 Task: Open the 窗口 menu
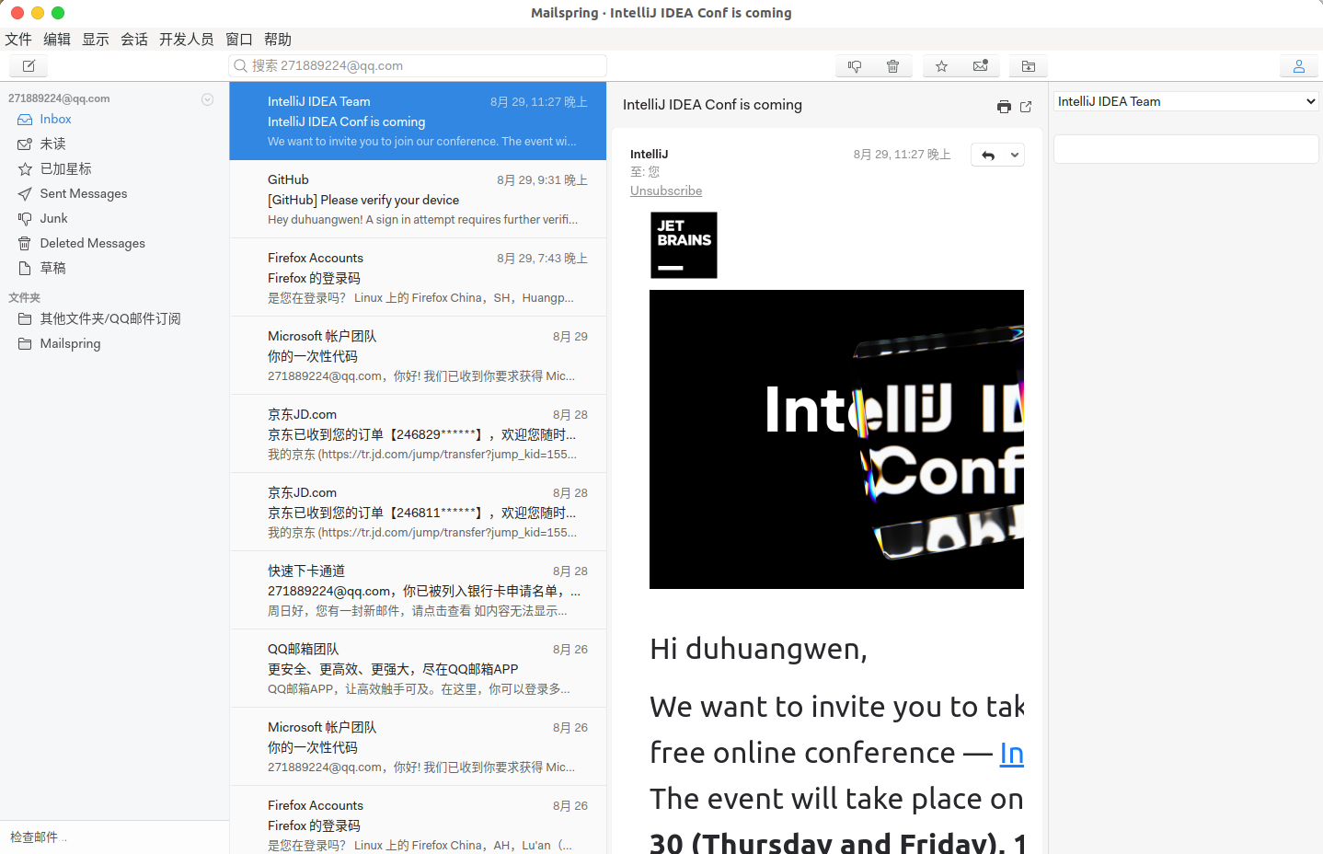(x=239, y=40)
